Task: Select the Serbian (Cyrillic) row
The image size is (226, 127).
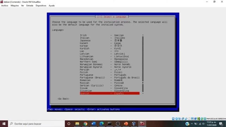Action: (x=110, y=85)
